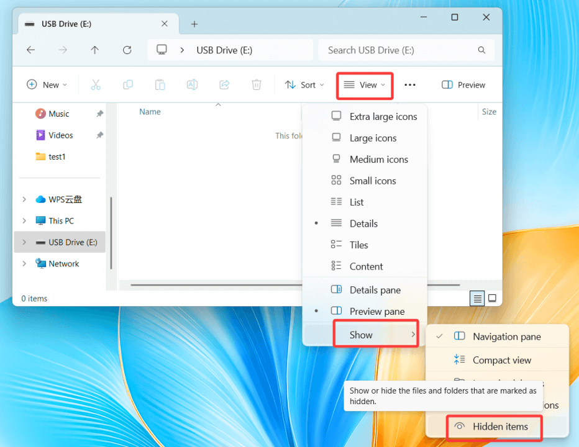The image size is (579, 447).
Task: Select Details from the View menu
Action: coord(364,223)
